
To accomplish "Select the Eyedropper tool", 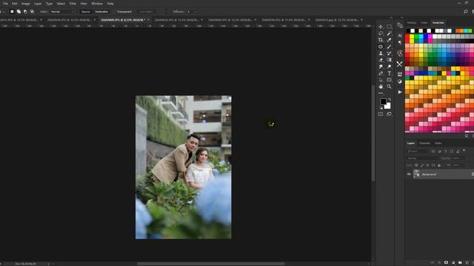I will click(389, 40).
